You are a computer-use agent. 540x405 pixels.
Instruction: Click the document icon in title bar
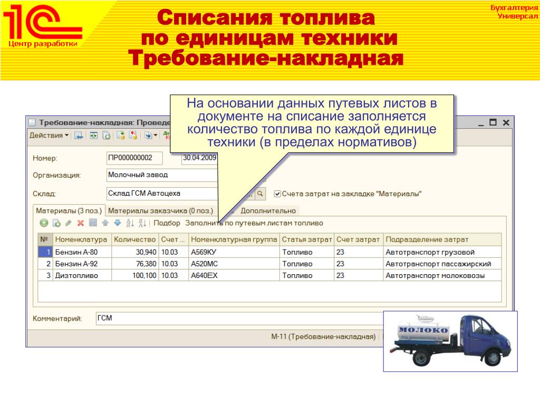(32, 122)
